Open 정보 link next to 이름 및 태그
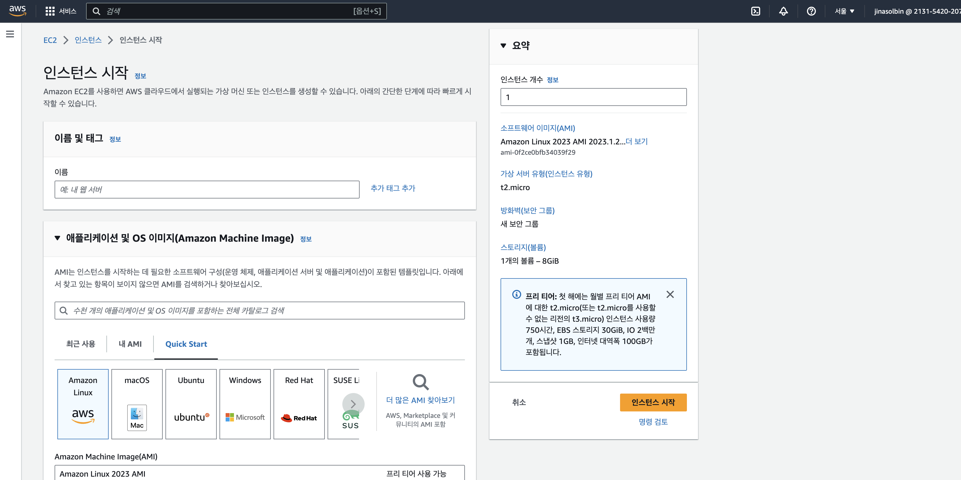Viewport: 961px width, 480px height. tap(115, 139)
